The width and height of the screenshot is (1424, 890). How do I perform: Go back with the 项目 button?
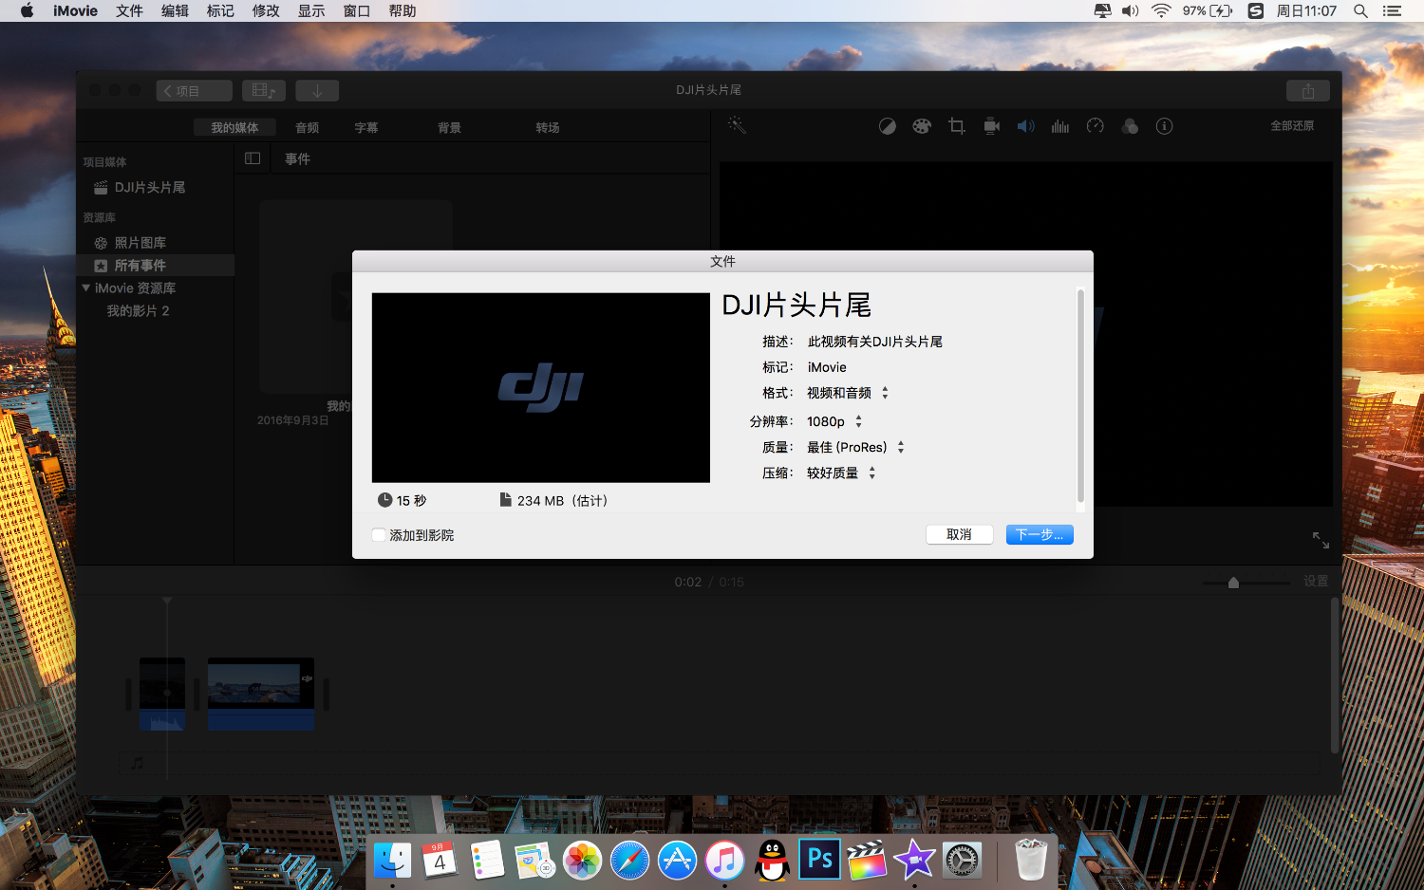194,91
